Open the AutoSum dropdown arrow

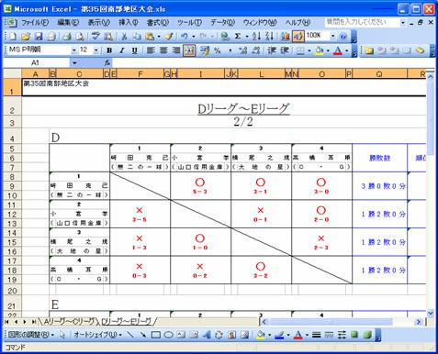(247, 37)
